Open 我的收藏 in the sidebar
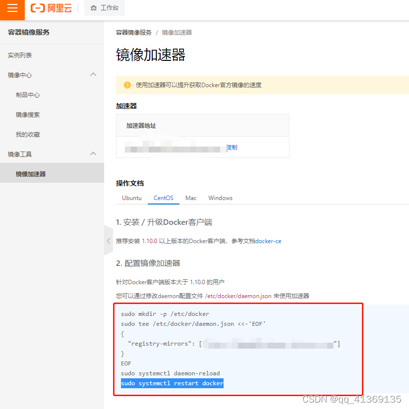Viewport: 409px width, 409px height. pos(28,135)
